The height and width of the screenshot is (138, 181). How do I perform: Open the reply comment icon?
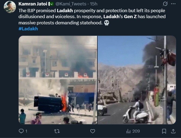click(x=21, y=131)
